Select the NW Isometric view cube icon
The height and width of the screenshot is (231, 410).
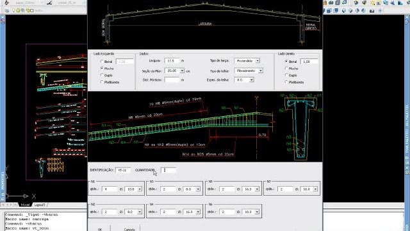point(363,11)
